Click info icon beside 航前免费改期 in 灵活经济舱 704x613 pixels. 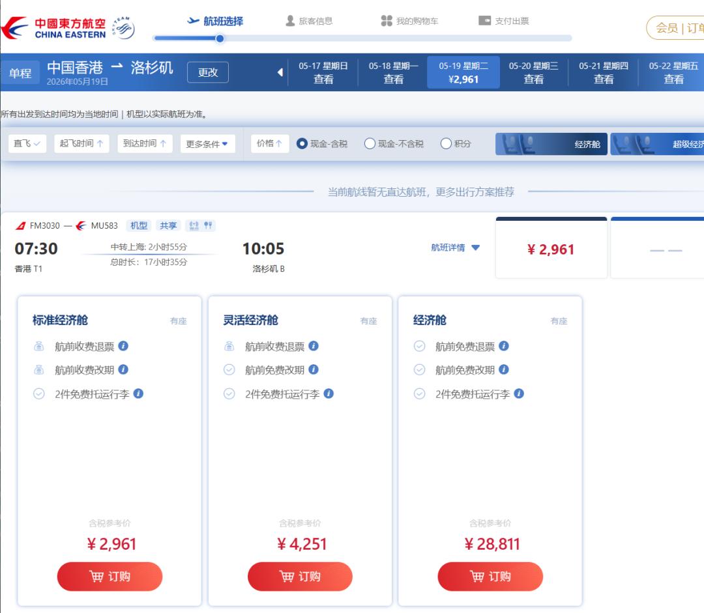tap(314, 369)
